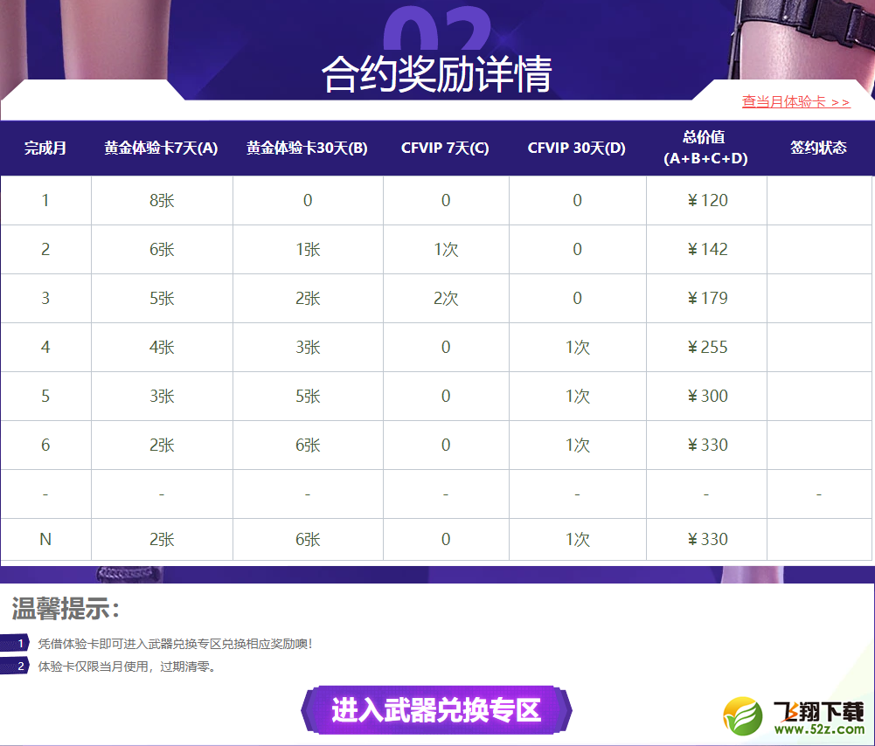Click the 5张 gold 30-day cell in month 5 row
This screenshot has height=746, width=875.
pos(308,396)
